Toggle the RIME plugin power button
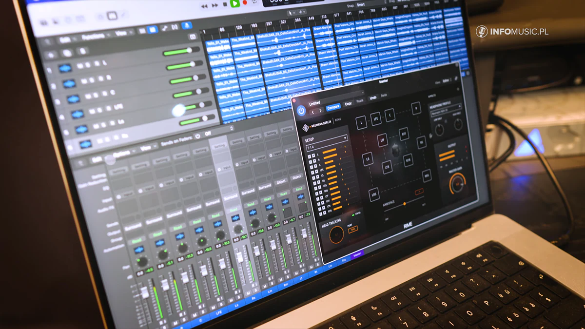Viewport: 585px width, 329px height. point(301,112)
